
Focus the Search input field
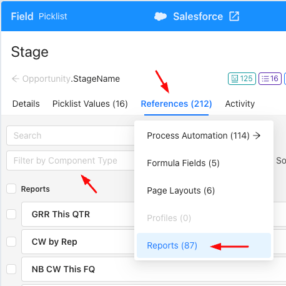tap(71, 136)
